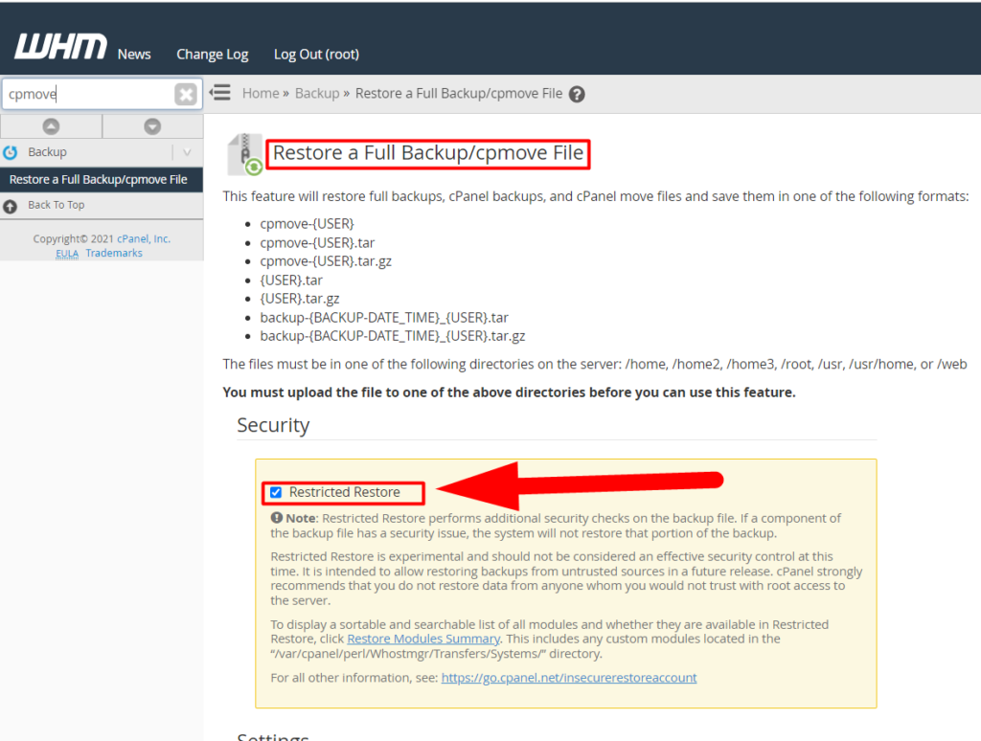This screenshot has height=741, width=981.
Task: Clear the search box with the X icon
Action: click(x=186, y=95)
